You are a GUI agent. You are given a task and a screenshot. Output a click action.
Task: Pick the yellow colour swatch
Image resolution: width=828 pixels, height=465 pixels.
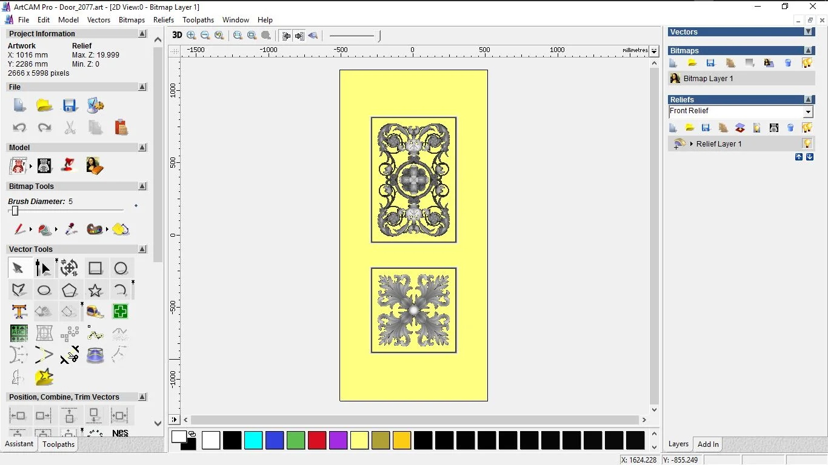[359, 441]
